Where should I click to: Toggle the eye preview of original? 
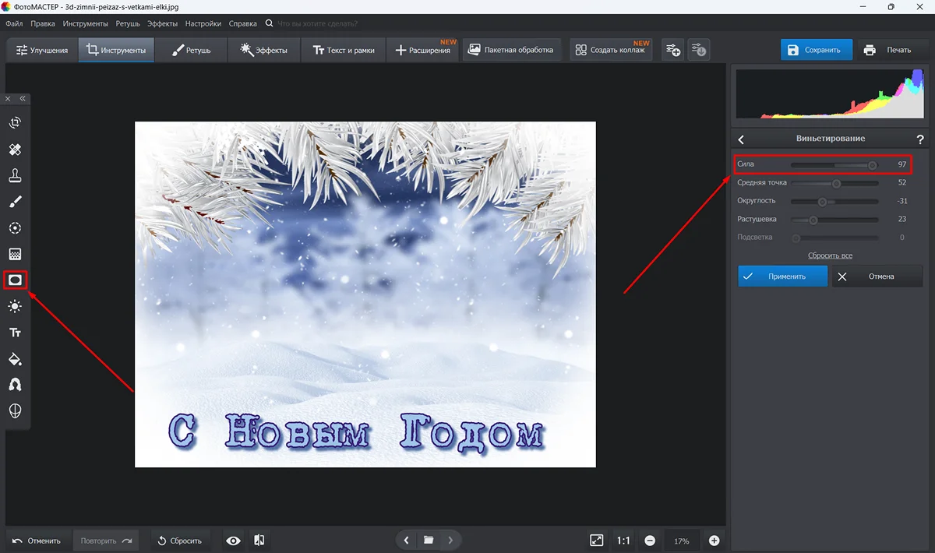point(233,541)
